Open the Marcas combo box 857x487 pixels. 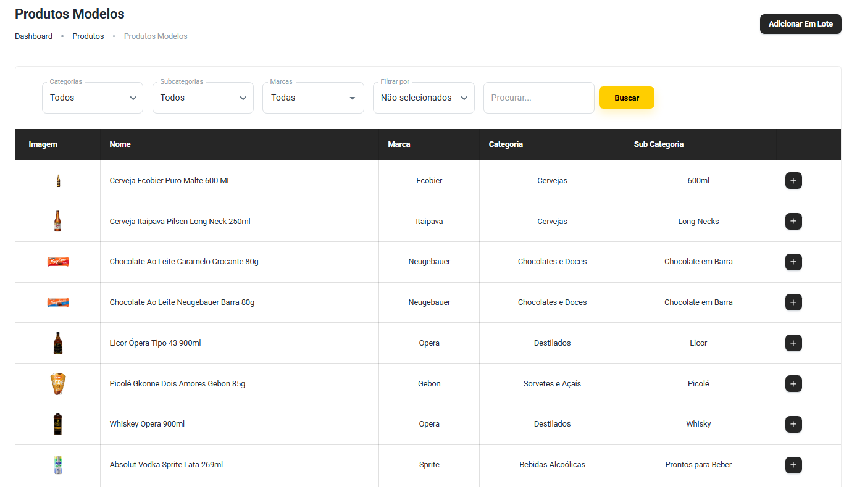313,98
